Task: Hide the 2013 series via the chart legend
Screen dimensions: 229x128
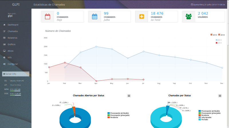Action: [x=219, y=40]
